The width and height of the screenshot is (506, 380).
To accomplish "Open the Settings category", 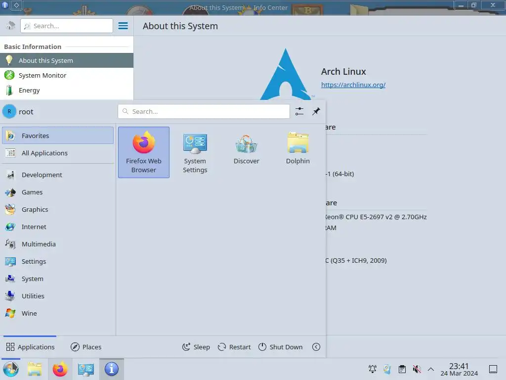I will click(58, 261).
